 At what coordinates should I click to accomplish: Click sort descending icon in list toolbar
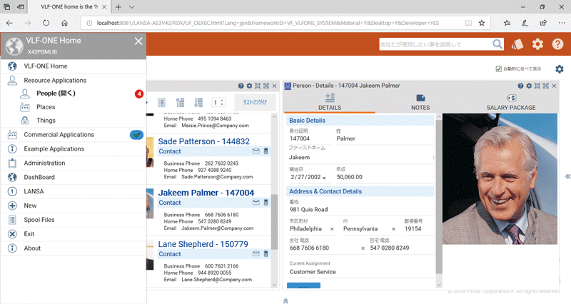click(x=198, y=103)
